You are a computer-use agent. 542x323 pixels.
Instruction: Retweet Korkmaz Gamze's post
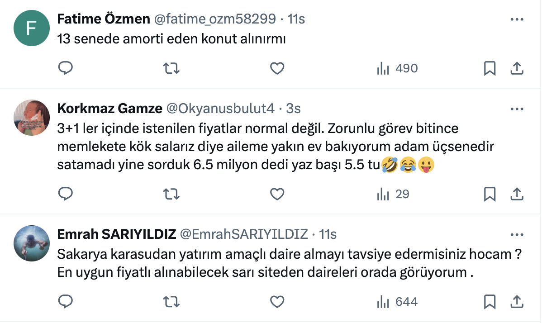tap(171, 194)
